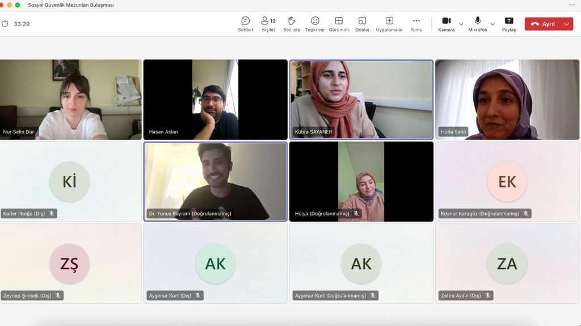Click the EK avatar circle
The width and height of the screenshot is (581, 326).
point(507,181)
